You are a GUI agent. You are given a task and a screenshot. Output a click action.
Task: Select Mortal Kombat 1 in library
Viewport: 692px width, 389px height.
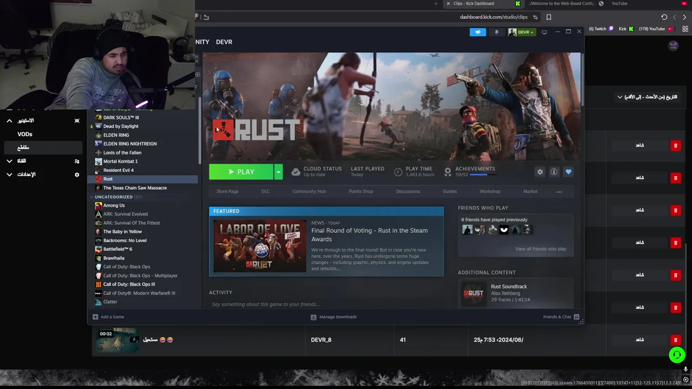(x=120, y=161)
